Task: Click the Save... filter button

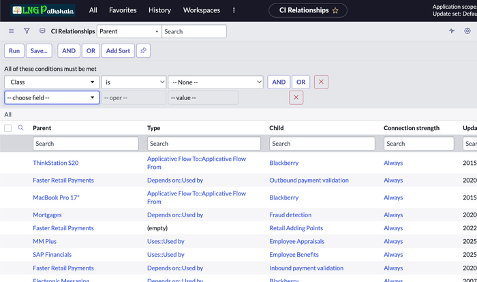Action: click(39, 51)
